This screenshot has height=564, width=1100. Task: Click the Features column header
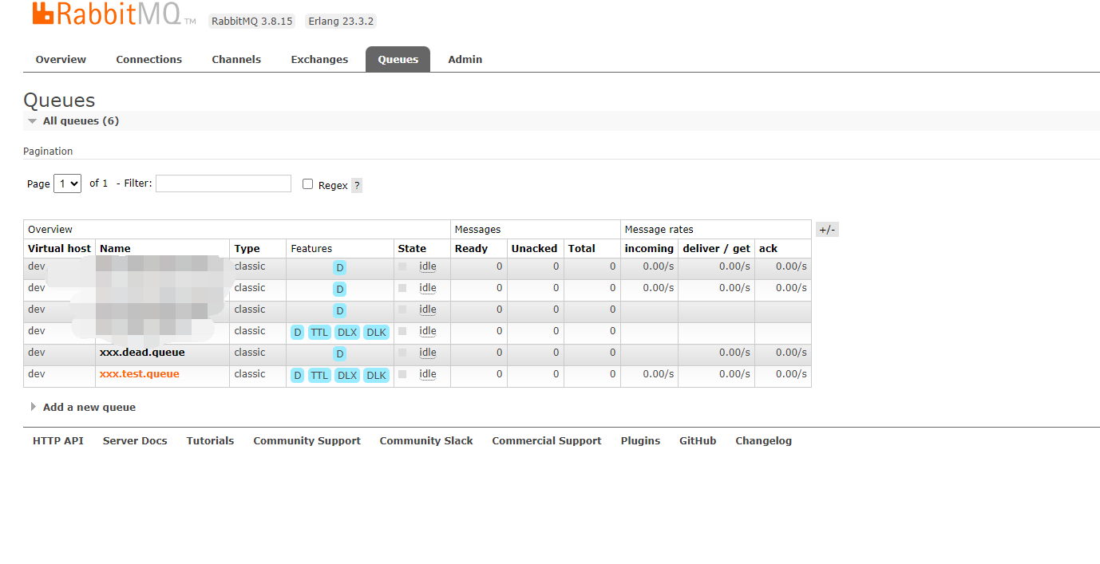tap(311, 248)
